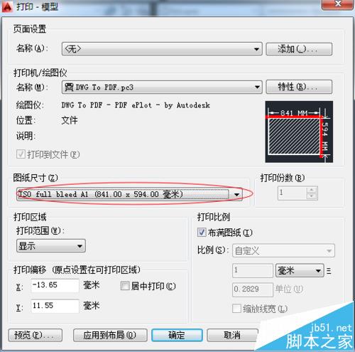
Task: Click the equals-sign icon beside the 毫米 unit
Action: point(329,271)
